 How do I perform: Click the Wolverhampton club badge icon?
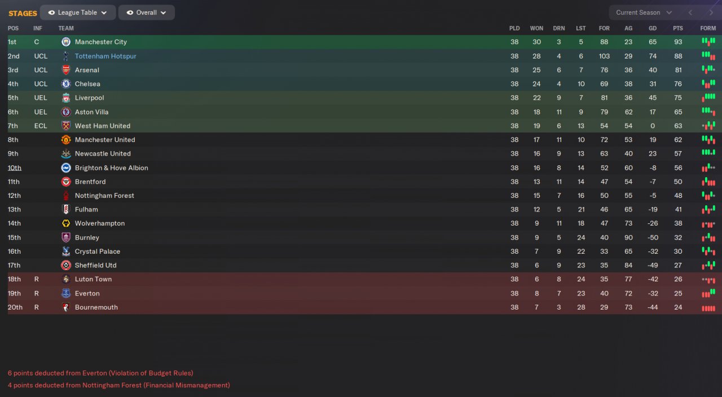(x=66, y=223)
